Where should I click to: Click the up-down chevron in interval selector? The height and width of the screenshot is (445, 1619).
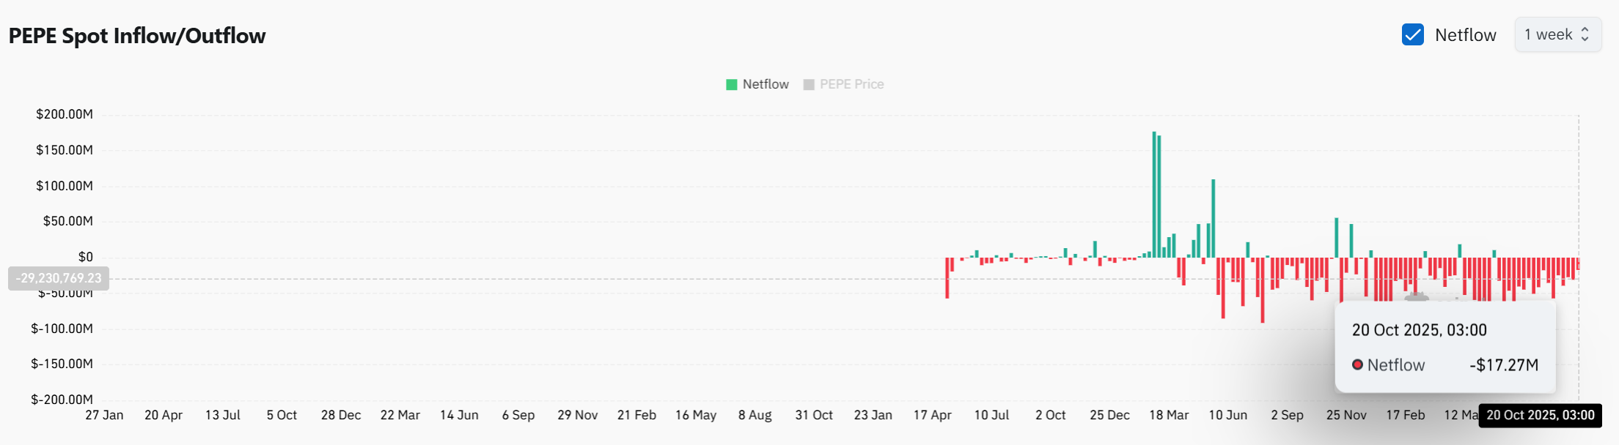coord(1585,34)
